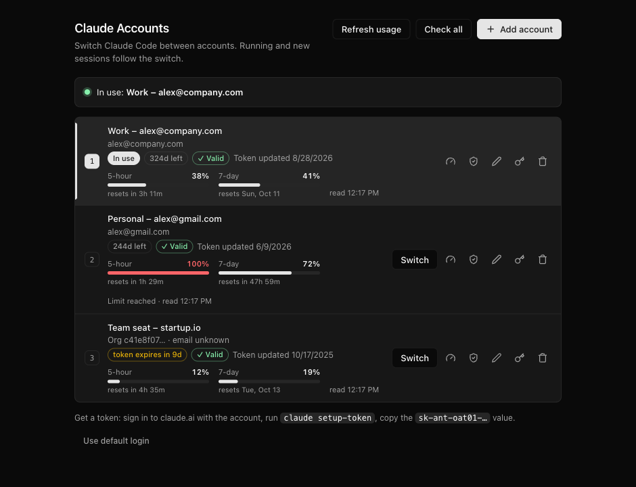This screenshot has width=636, height=487.
Task: Click the Valid badge on Work account
Action: click(210, 158)
